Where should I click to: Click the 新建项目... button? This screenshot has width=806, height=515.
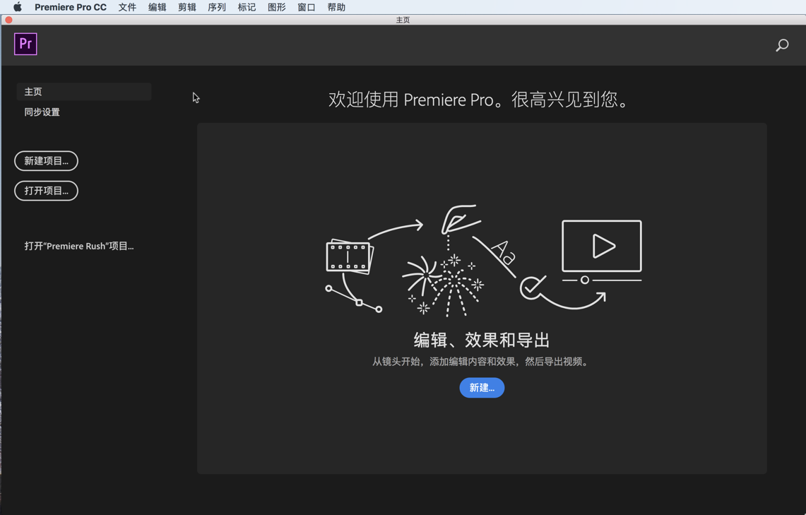[x=46, y=161]
